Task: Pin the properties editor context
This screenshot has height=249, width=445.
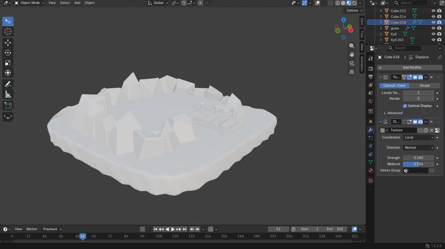Action: pos(439,57)
